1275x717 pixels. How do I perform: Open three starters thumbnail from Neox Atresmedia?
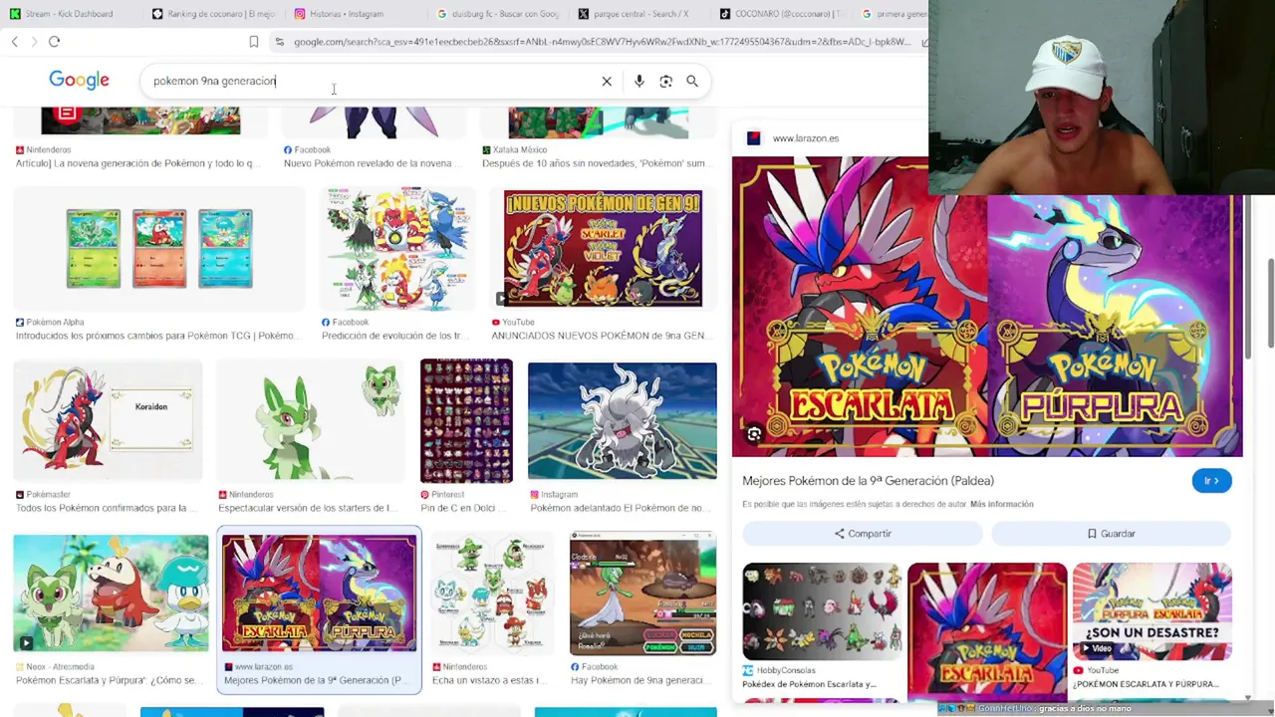(x=111, y=594)
